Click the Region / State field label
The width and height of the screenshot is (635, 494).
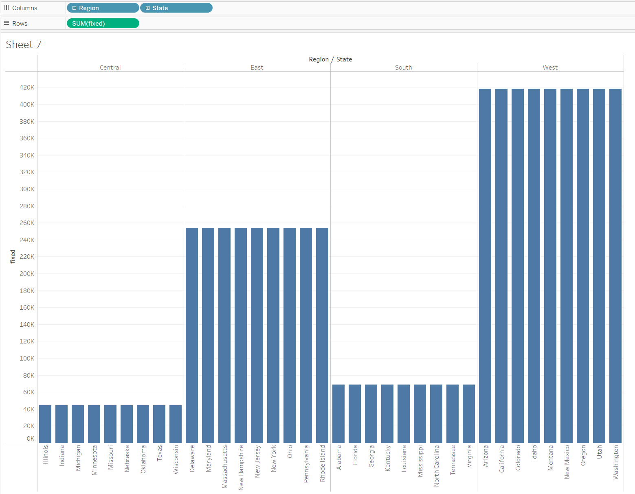[x=330, y=59]
